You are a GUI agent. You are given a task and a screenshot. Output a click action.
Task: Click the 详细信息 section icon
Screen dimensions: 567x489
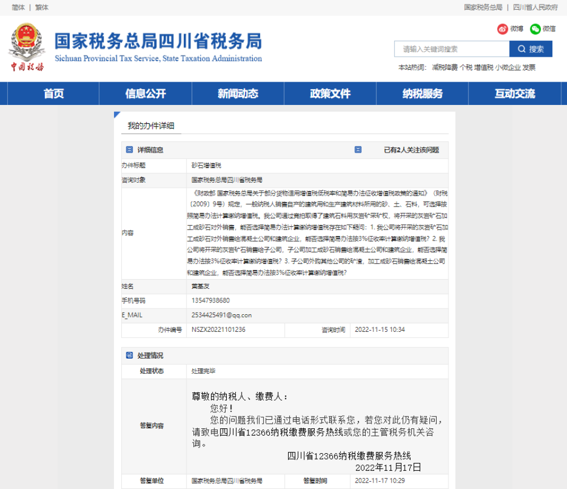tap(129, 150)
